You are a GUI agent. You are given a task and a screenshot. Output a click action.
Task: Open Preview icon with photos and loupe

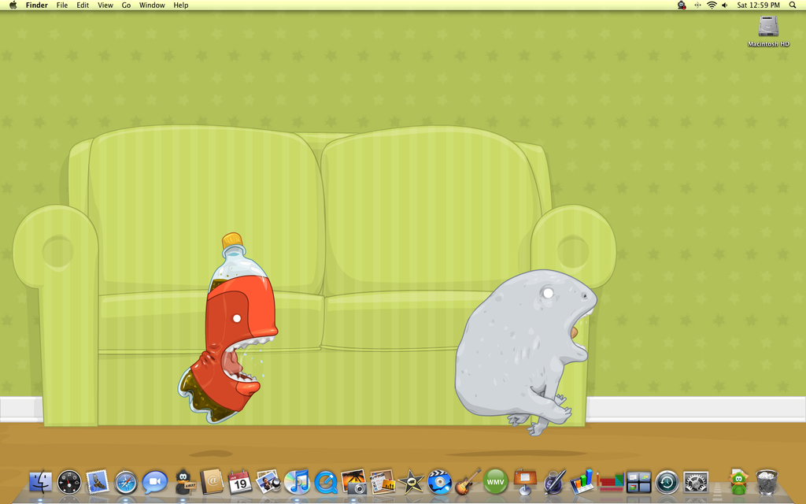pos(269,482)
